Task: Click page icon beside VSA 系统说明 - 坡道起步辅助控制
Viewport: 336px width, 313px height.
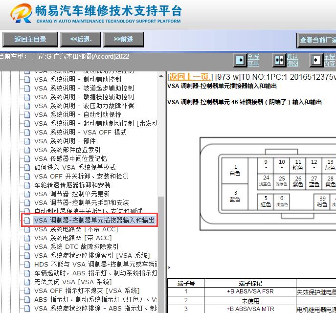Action: [27, 88]
